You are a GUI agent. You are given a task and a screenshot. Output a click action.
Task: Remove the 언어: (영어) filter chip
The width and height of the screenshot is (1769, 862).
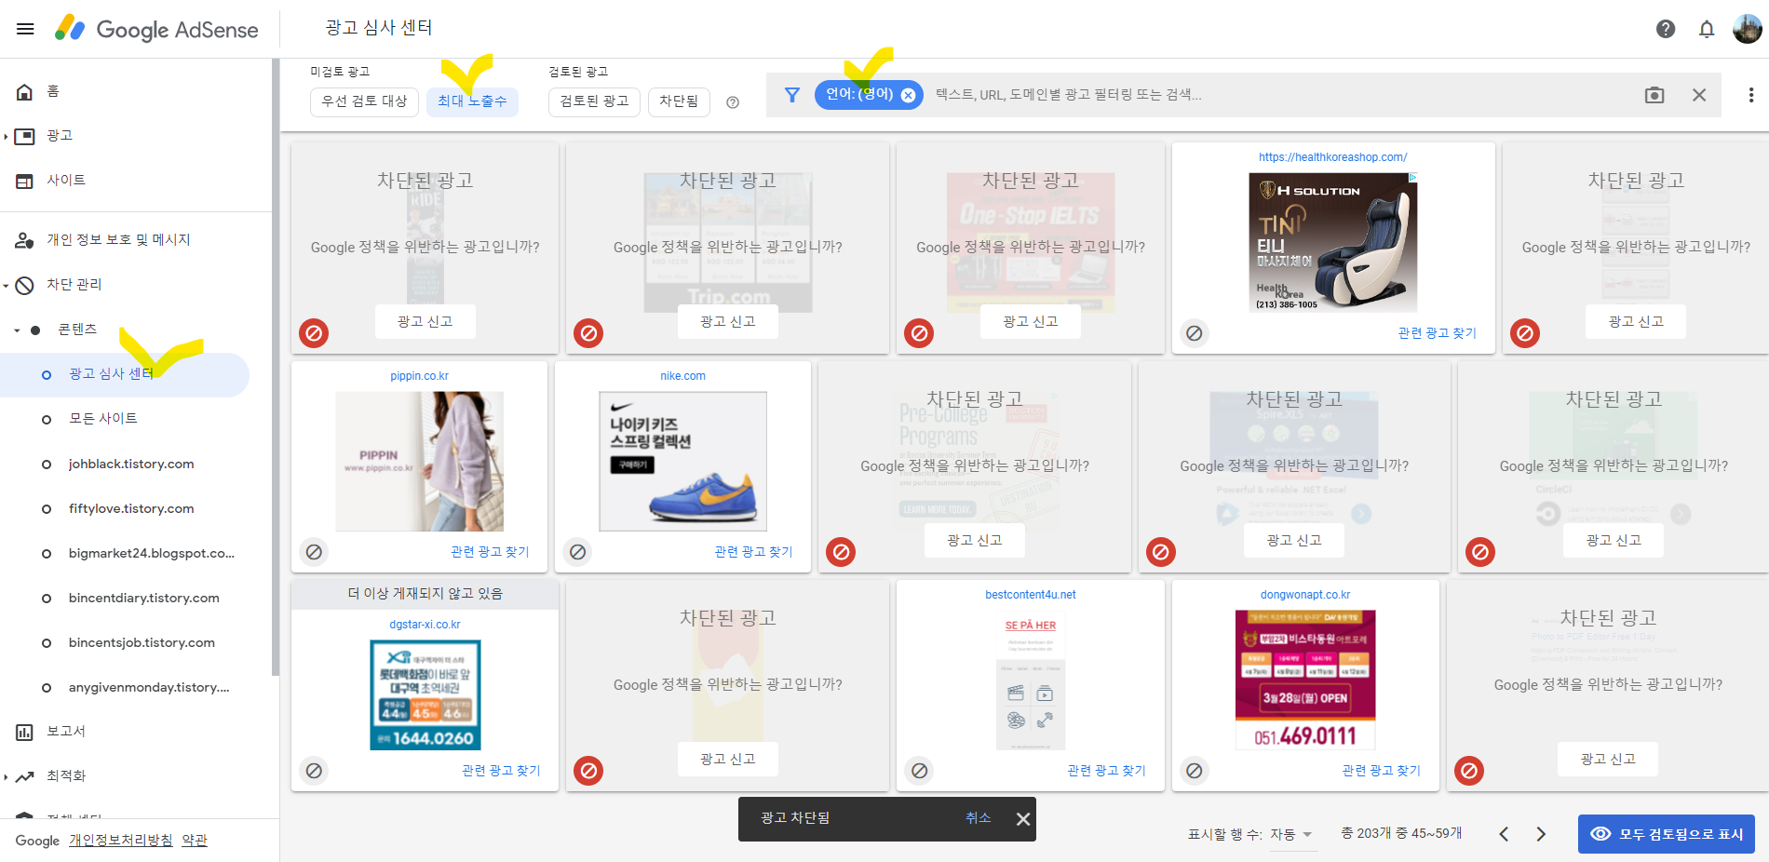[x=908, y=95]
